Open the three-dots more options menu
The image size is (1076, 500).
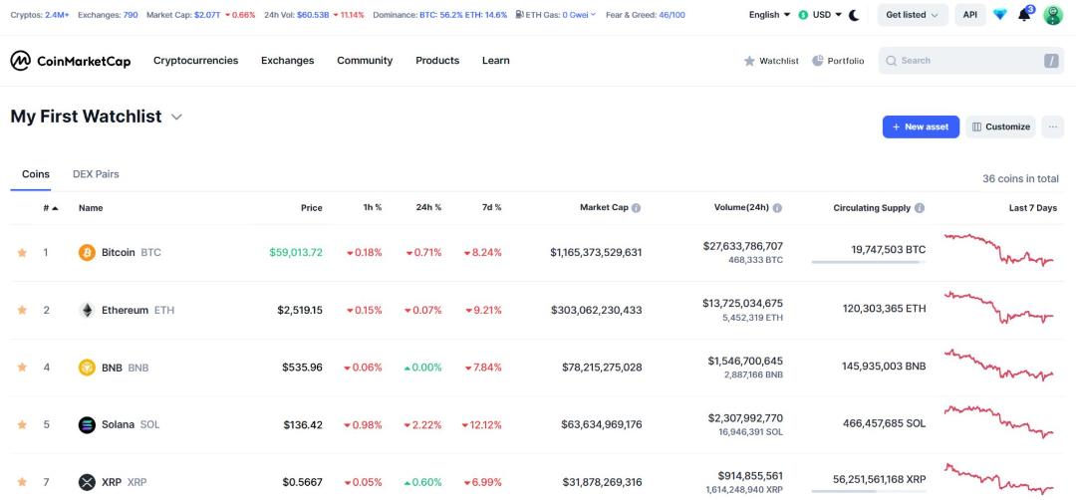point(1053,126)
